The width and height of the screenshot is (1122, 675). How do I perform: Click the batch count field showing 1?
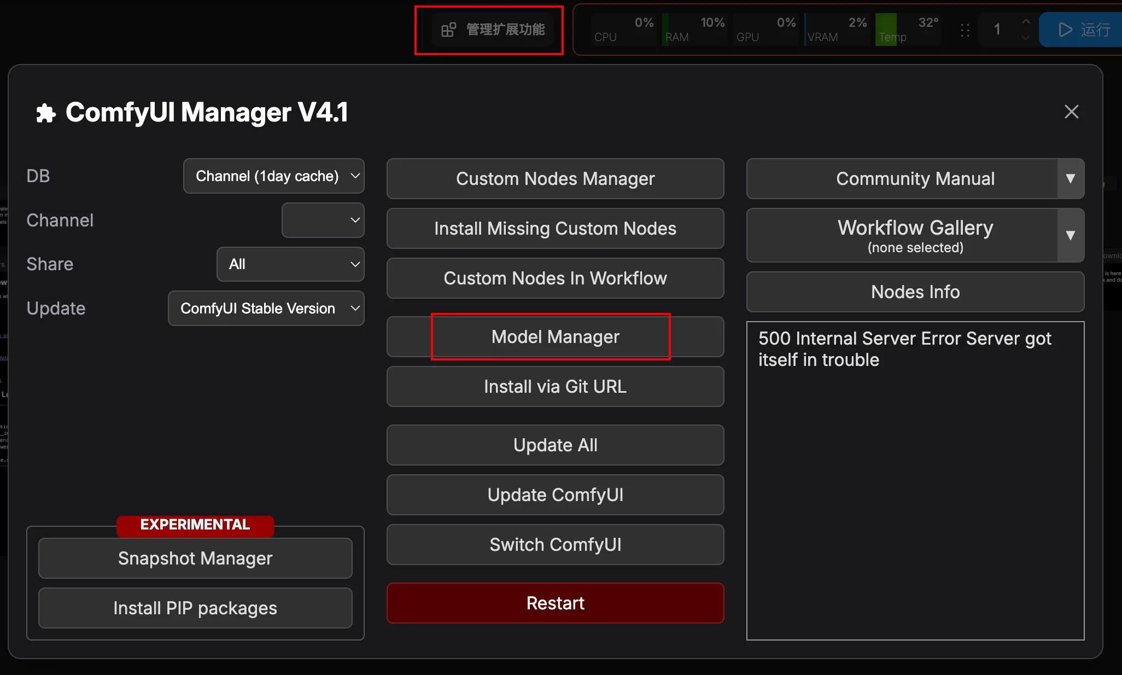point(997,30)
